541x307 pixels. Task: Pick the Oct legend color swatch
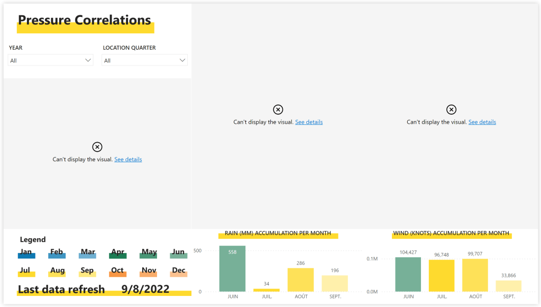118,274
